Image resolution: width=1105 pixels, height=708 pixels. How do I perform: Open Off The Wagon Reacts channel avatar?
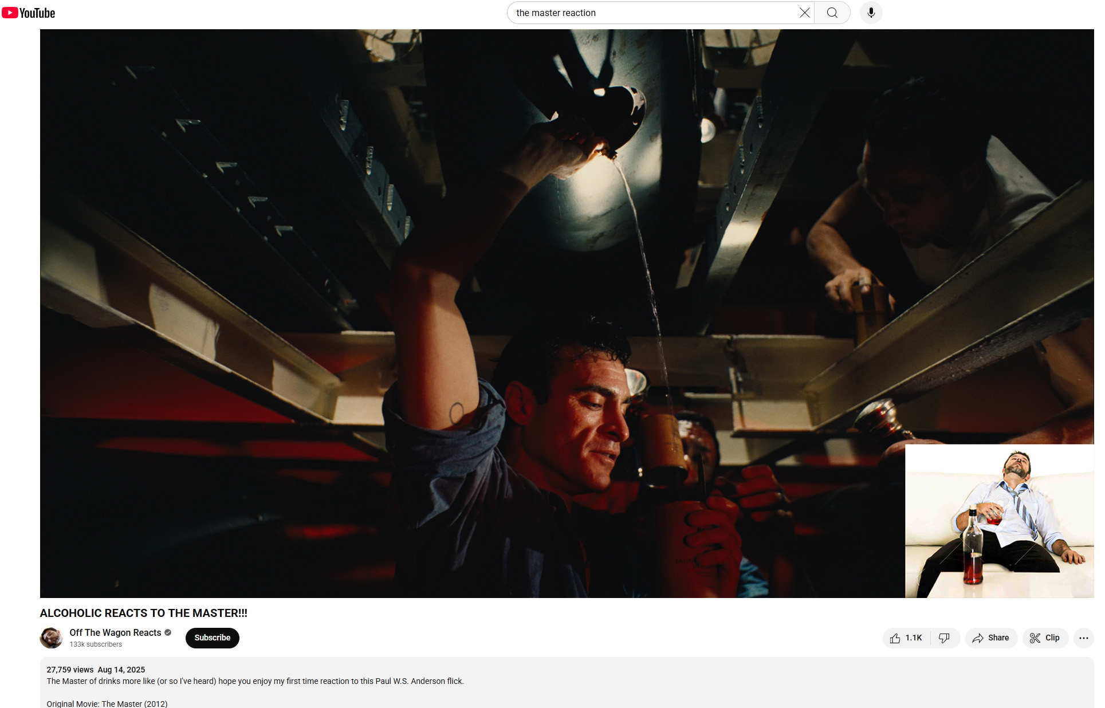(52, 638)
